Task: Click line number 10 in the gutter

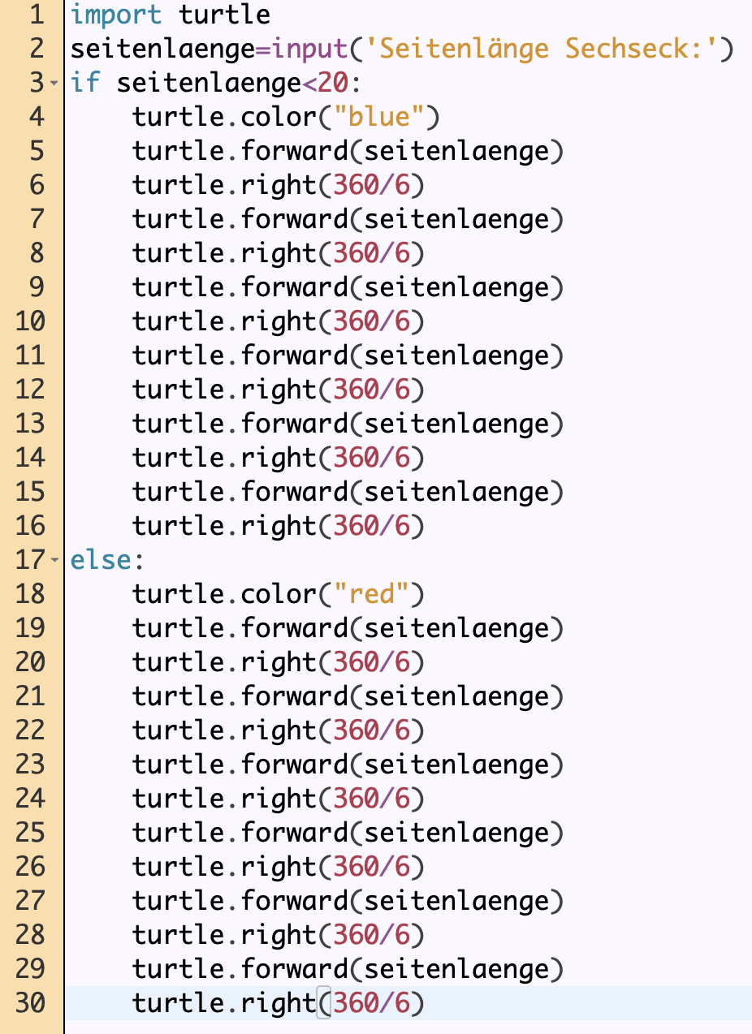Action: coord(30,321)
